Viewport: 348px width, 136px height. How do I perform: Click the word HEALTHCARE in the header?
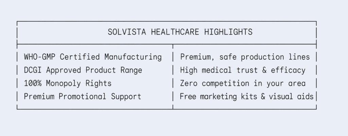point(175,32)
